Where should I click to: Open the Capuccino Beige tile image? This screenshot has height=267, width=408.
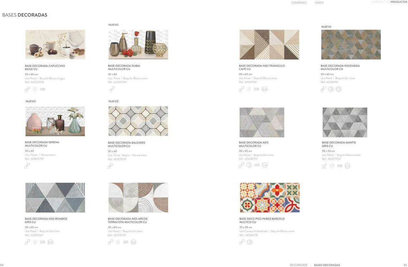coord(55,45)
